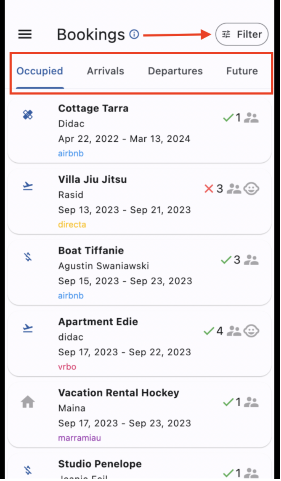The height and width of the screenshot is (481, 281).
Task: Click the crossed dollar icon on Boat Tiffanie
Action: [27, 257]
